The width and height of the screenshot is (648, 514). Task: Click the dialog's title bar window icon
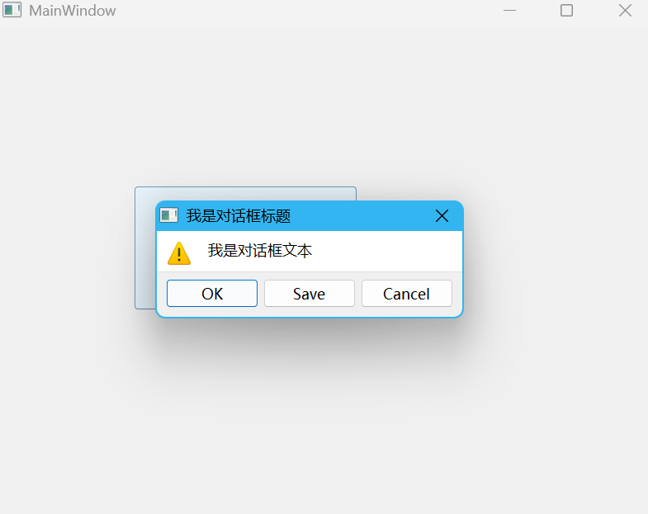point(168,215)
